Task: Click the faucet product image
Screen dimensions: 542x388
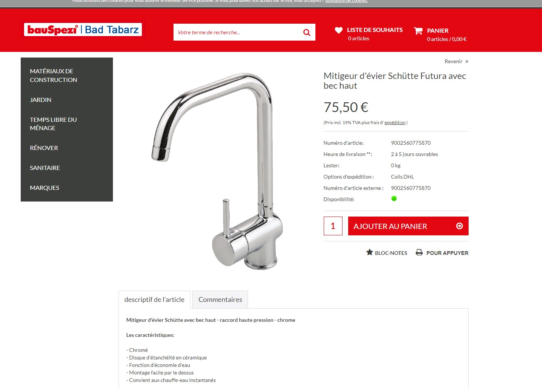Action: point(217,171)
